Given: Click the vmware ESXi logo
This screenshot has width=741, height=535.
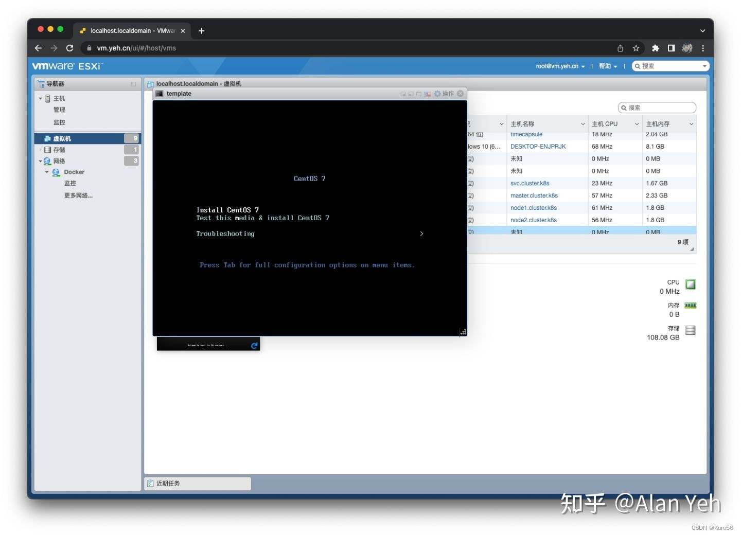Looking at the screenshot, I should pyautogui.click(x=67, y=66).
